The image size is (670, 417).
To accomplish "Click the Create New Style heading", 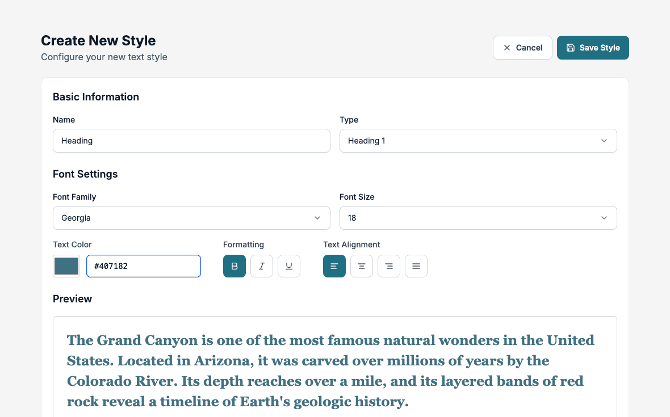I will 98,40.
